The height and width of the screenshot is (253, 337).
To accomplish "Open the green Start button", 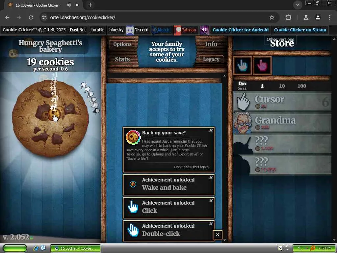I will (15, 248).
